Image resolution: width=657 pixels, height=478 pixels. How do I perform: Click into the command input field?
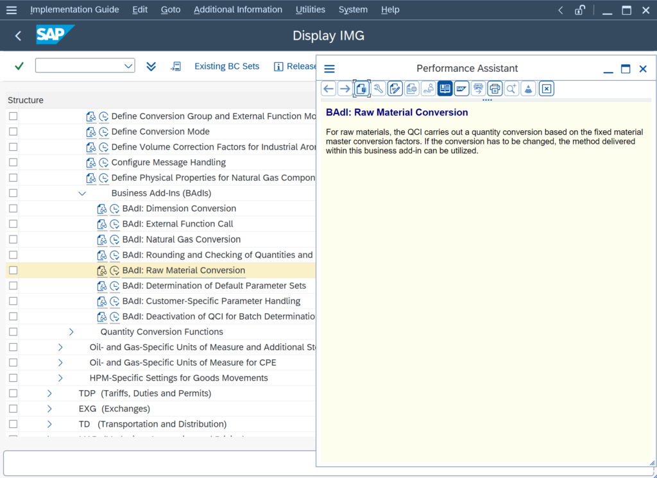pos(80,66)
